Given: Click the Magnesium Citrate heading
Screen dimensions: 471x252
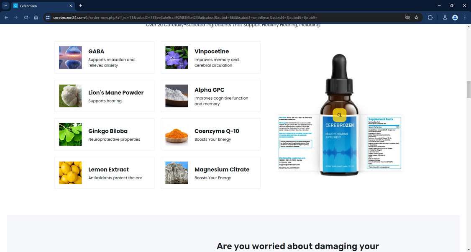Looking at the screenshot, I should [x=222, y=170].
